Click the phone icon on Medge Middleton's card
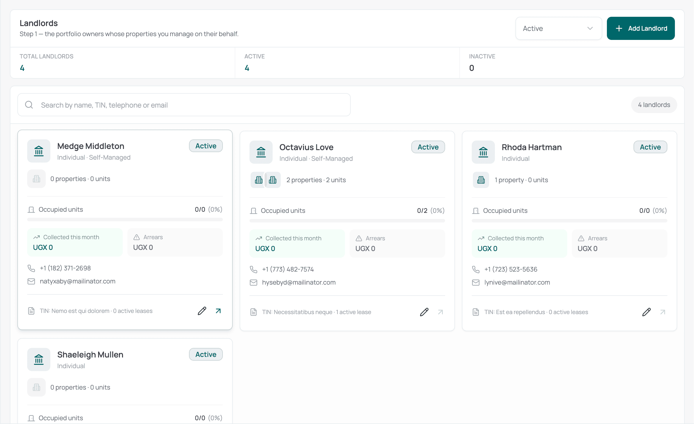The width and height of the screenshot is (694, 424). [x=31, y=268]
